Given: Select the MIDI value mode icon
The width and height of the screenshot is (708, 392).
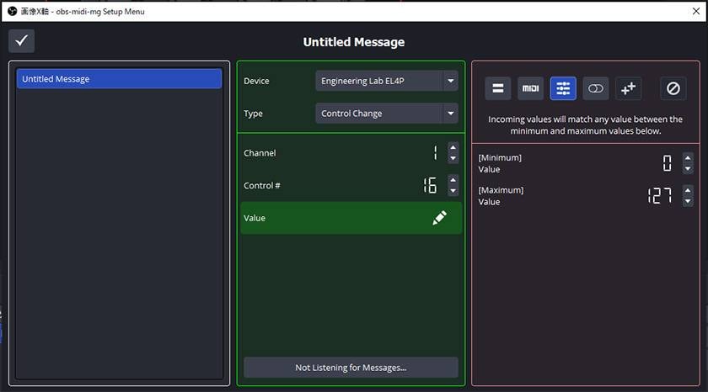Looking at the screenshot, I should point(530,88).
